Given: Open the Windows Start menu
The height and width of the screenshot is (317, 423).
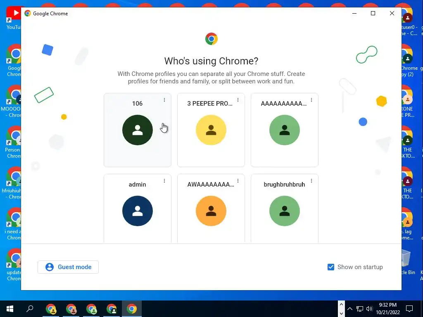Looking at the screenshot, I should (10, 309).
